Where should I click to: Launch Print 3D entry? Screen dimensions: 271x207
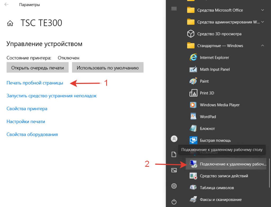pos(226,93)
